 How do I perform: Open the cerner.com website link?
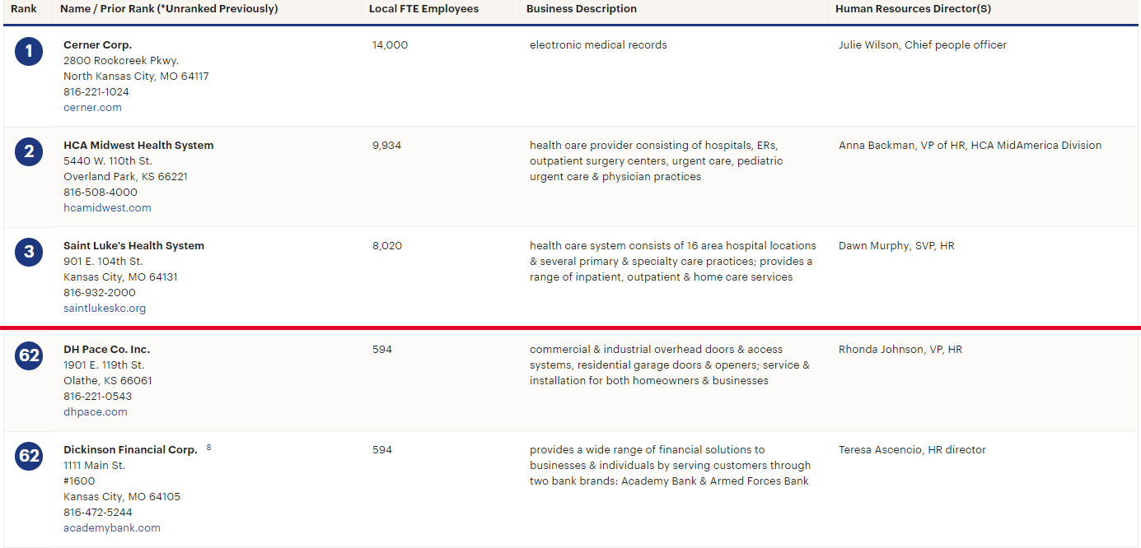coord(92,107)
